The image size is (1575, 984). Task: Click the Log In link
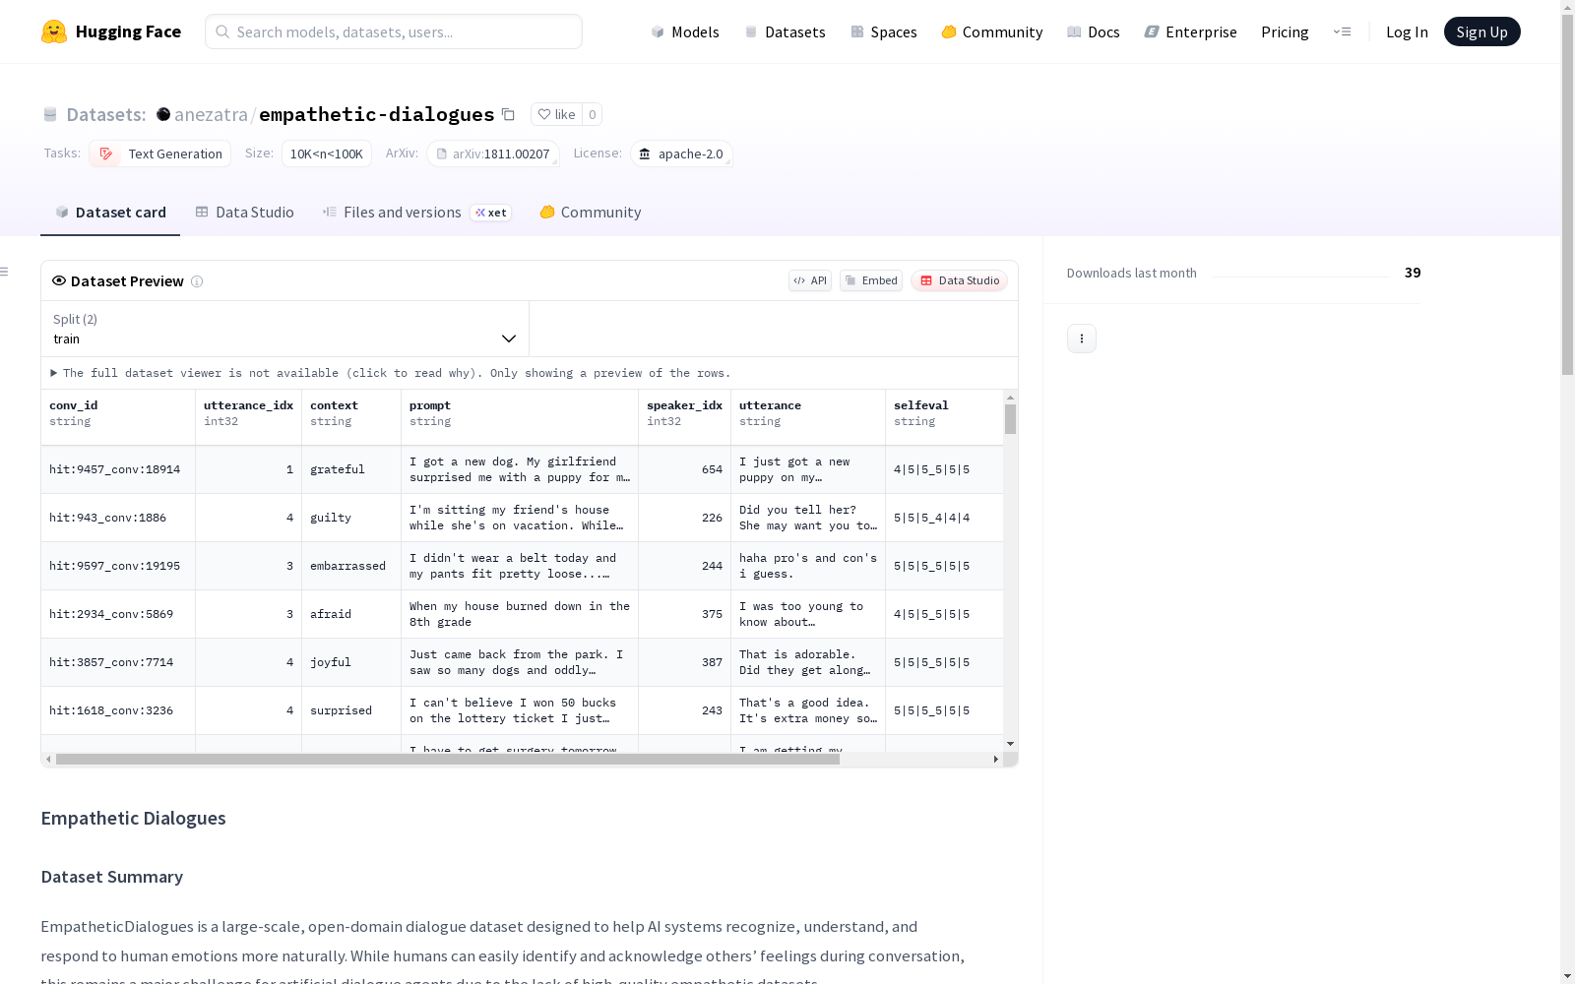(x=1407, y=31)
